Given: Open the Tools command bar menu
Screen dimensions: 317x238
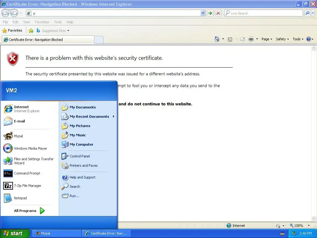Looking at the screenshot, I should coord(298,39).
